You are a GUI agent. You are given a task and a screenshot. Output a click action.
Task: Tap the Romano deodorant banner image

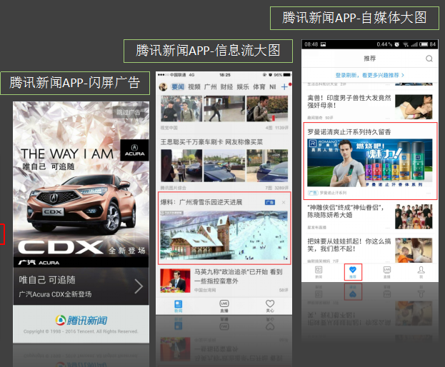click(x=370, y=163)
